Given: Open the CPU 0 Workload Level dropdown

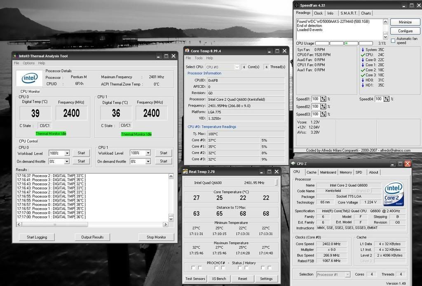Looking at the screenshot, I should click(67, 153).
